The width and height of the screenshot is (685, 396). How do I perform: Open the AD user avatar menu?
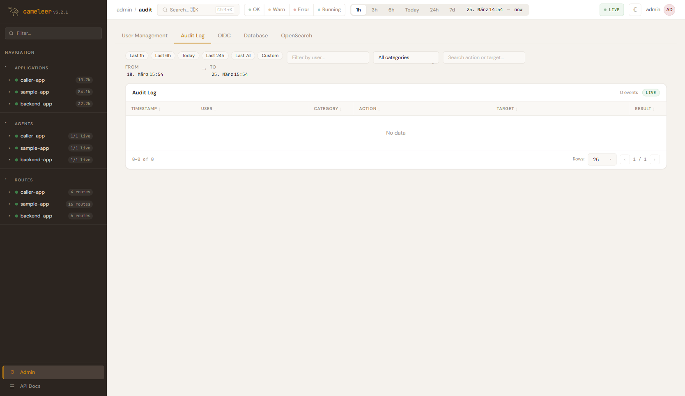click(669, 10)
